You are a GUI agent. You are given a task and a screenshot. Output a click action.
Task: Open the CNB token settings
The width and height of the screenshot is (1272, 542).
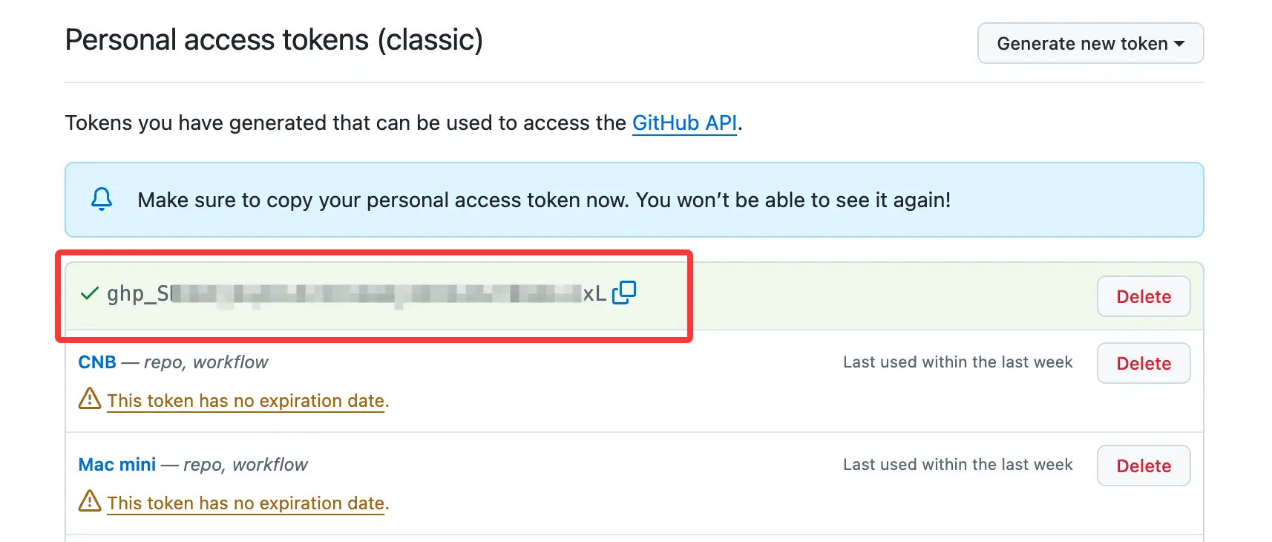coord(97,362)
